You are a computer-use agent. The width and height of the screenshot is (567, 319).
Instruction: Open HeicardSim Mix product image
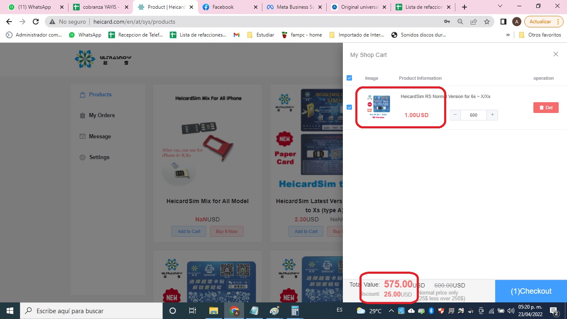208,140
